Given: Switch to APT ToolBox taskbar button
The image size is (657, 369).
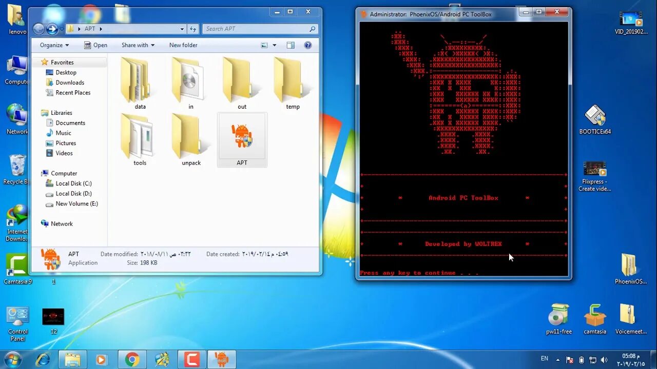Looking at the screenshot, I should pos(221,359).
